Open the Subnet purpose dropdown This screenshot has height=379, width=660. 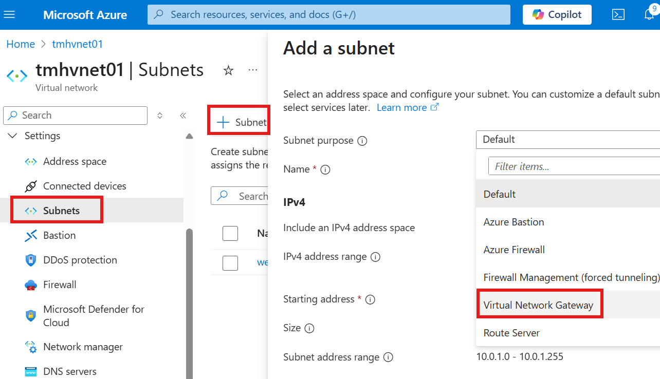[568, 139]
